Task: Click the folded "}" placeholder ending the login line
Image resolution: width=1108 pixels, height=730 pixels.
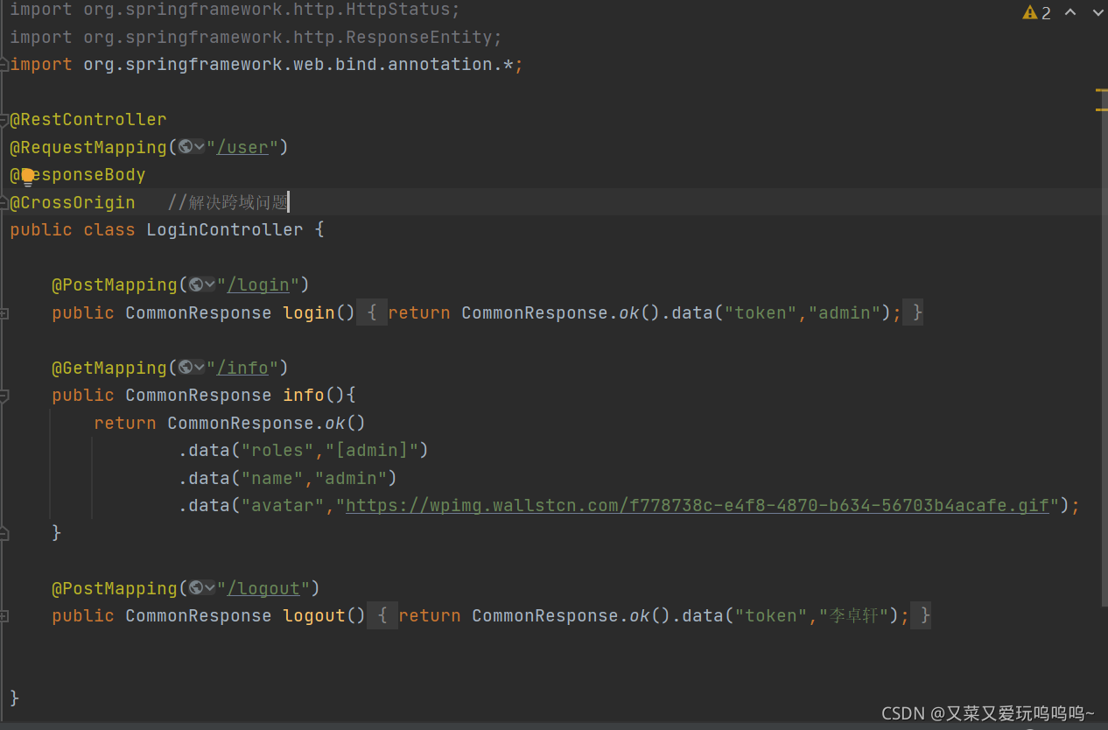Action: click(x=914, y=312)
